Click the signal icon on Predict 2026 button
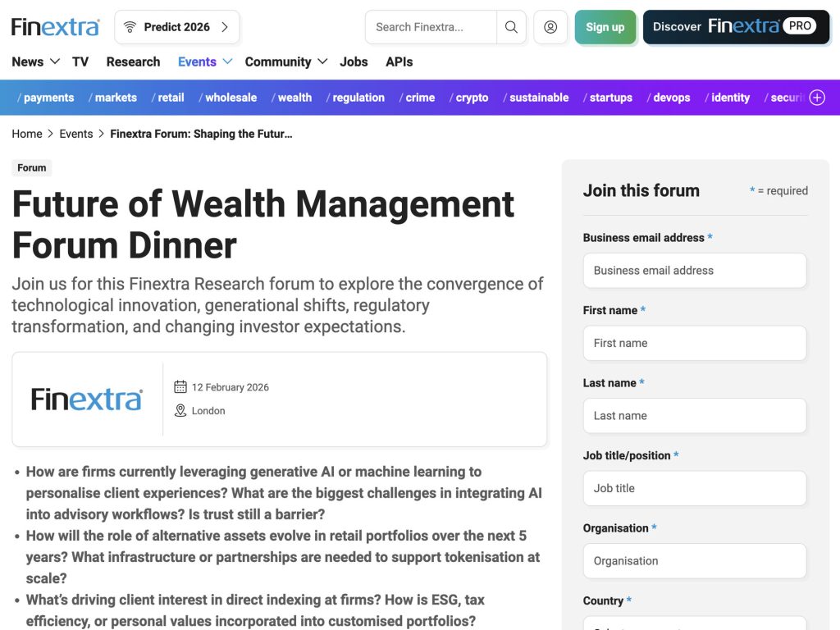This screenshot has height=630, width=840. pyautogui.click(x=130, y=26)
